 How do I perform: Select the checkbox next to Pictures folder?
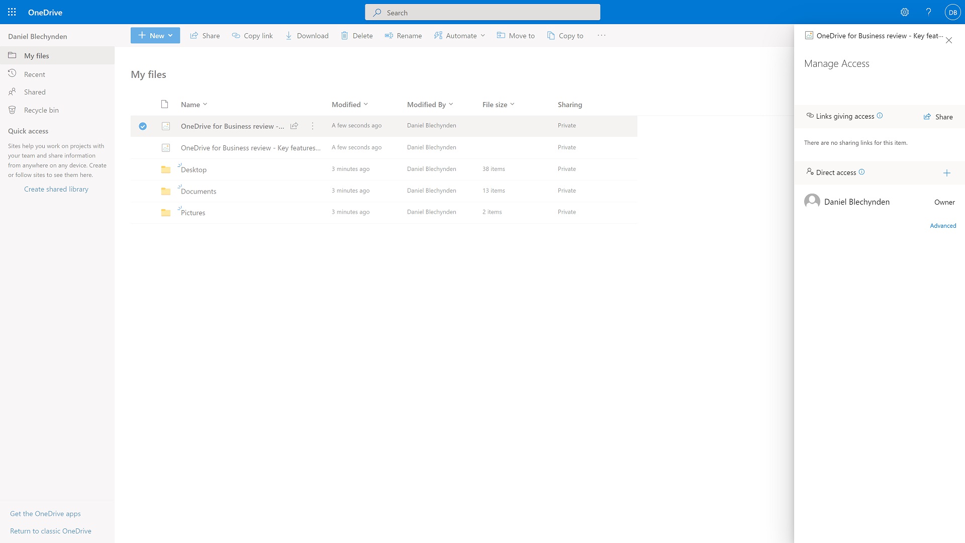(x=143, y=212)
